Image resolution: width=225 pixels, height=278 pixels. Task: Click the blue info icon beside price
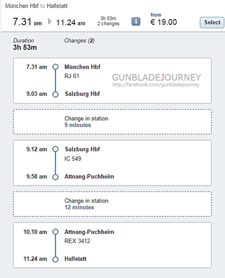coord(136,21)
